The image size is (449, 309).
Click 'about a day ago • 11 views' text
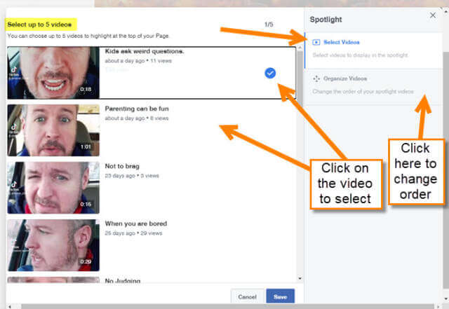(138, 61)
